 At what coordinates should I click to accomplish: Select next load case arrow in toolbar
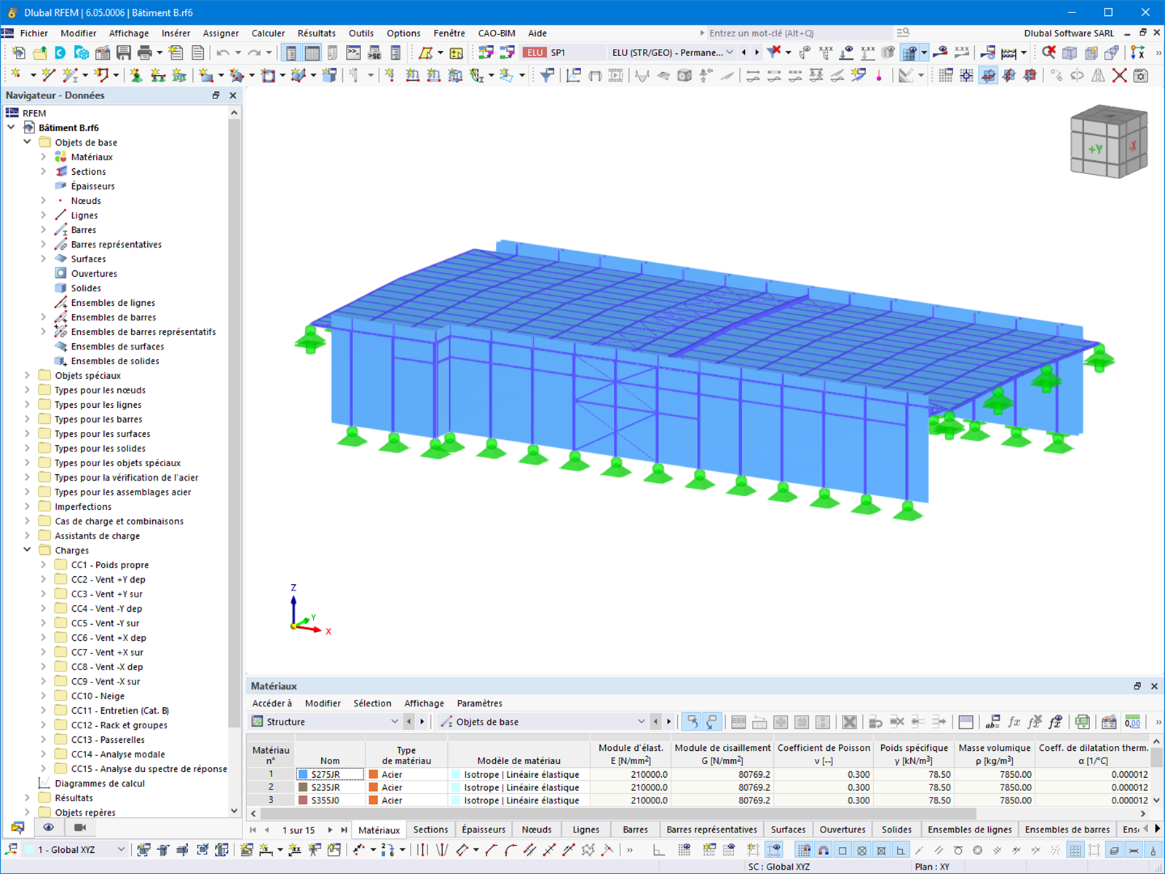(x=757, y=52)
